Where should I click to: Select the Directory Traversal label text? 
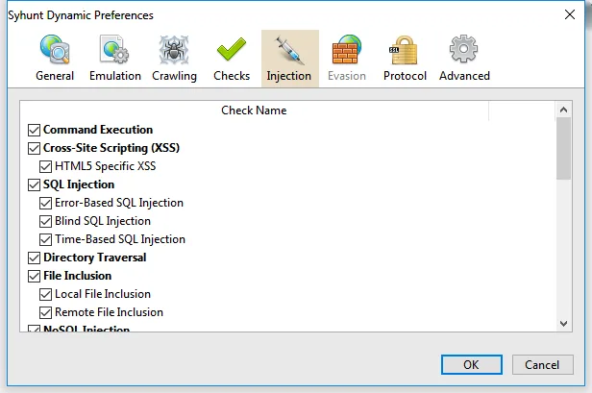(x=95, y=258)
